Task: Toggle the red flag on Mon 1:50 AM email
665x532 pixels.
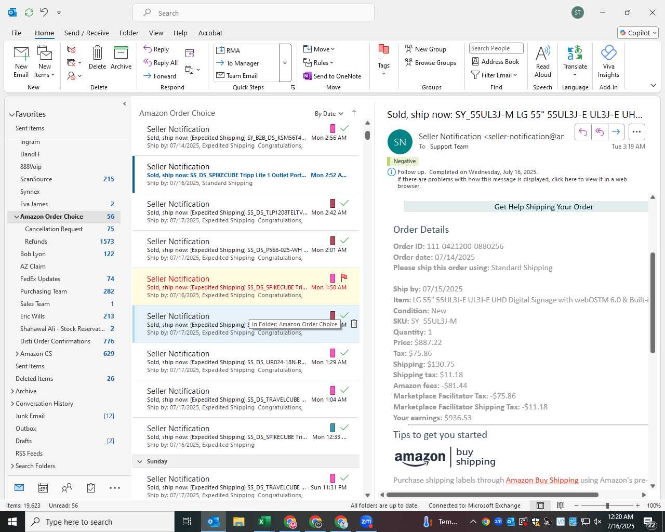Action: tap(344, 277)
